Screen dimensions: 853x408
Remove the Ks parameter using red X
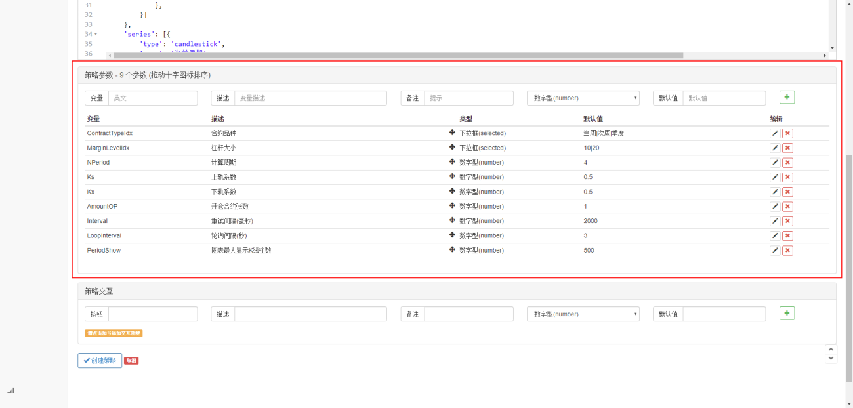coord(787,177)
